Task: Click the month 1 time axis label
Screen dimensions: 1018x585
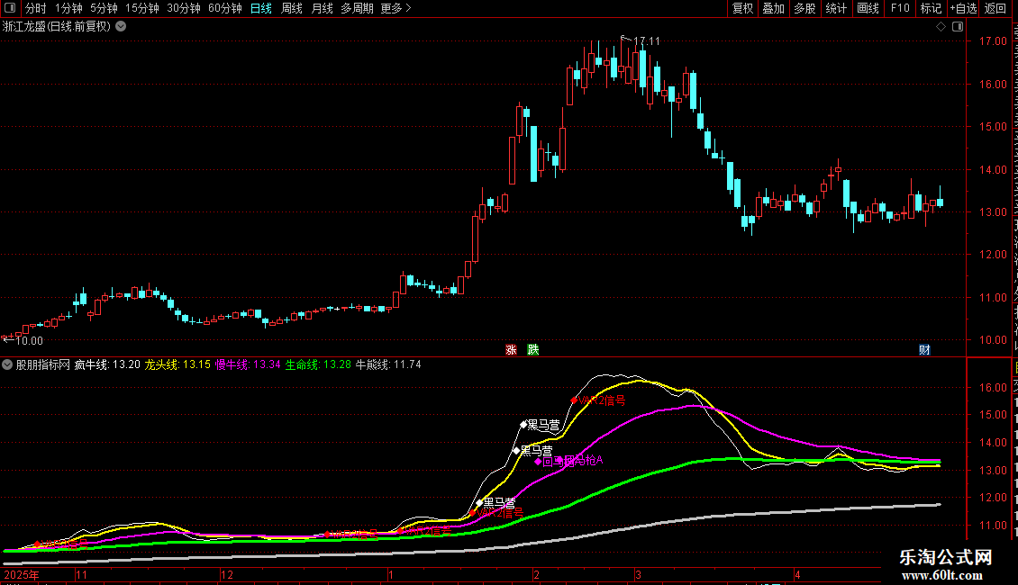Action: click(391, 574)
